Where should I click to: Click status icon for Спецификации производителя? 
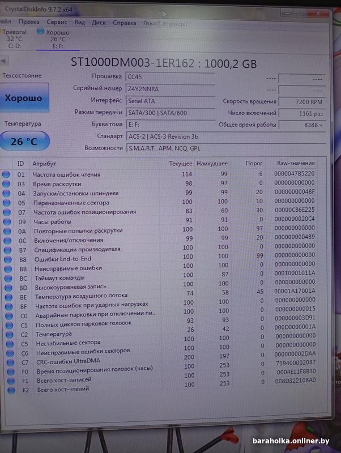[x=7, y=250]
